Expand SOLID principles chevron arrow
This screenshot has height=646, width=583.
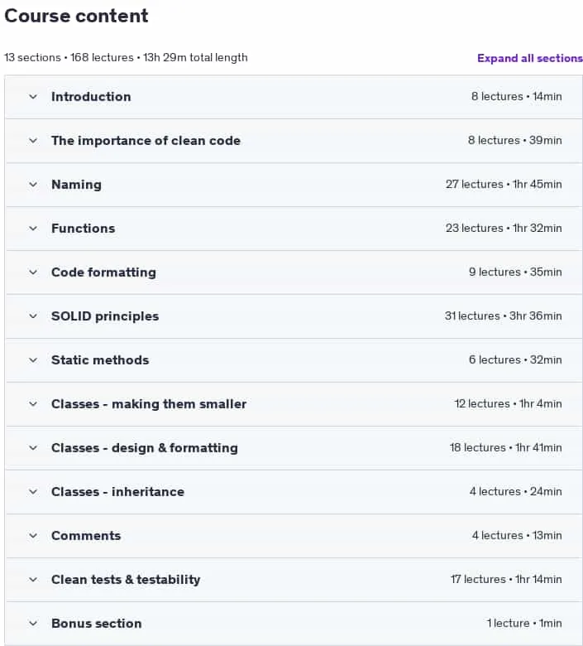33,316
